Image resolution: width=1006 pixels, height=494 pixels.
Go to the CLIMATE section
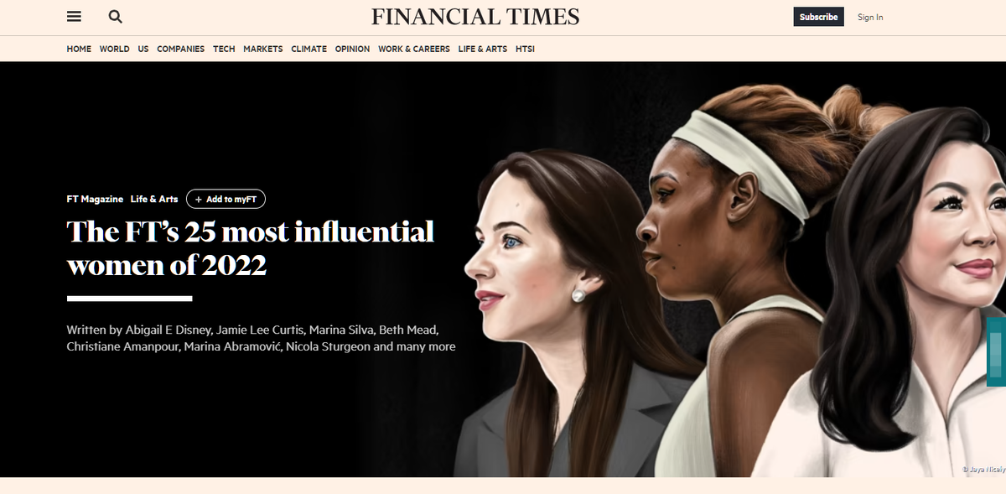click(309, 49)
